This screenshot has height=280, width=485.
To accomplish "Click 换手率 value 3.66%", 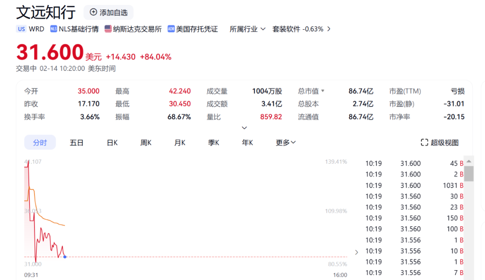I will click(x=90, y=117).
